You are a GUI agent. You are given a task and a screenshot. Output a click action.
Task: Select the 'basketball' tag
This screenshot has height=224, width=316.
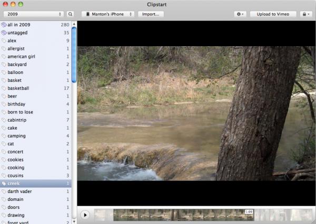36,88
